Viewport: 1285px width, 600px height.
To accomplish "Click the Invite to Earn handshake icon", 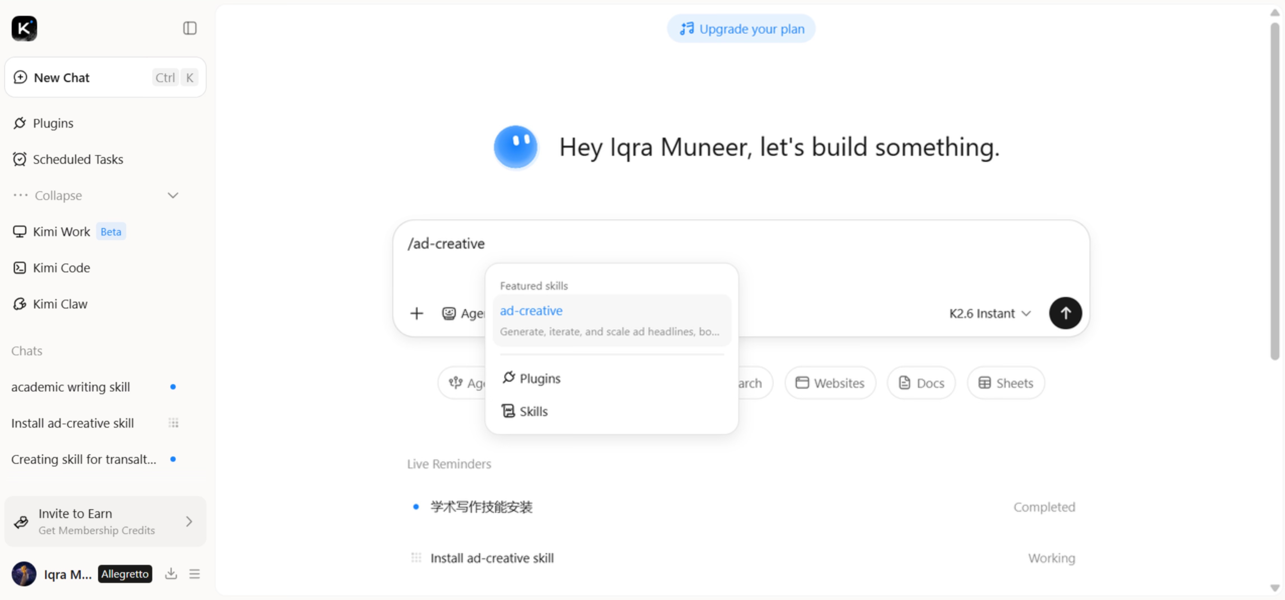I will tap(21, 522).
